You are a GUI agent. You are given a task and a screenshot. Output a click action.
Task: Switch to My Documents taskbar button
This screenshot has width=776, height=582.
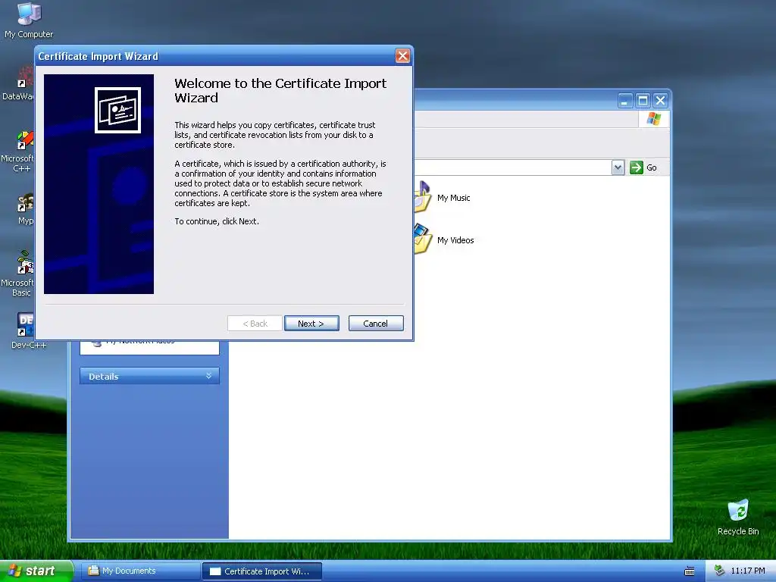(140, 571)
